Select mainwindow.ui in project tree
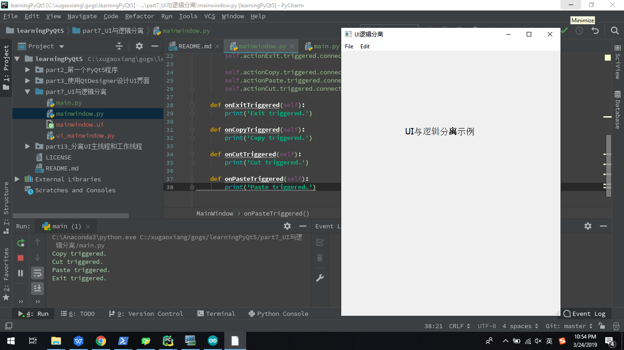Screen dimensions: 624x350 (79, 124)
